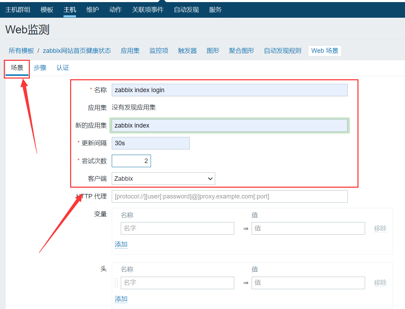The image size is (405, 309).
Task: Edit the 名称 field with zabbix index login
Action: [230, 90]
